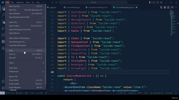
Task: Open Run and Debug view
Action: tap(3, 28)
